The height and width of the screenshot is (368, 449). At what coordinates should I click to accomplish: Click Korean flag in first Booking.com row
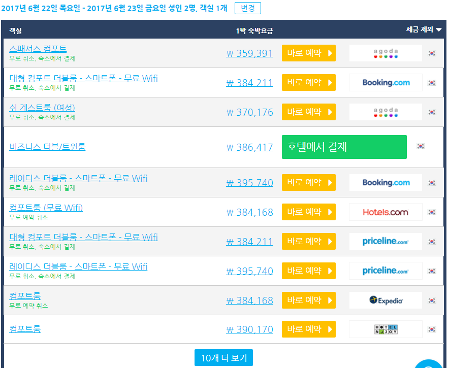432,83
